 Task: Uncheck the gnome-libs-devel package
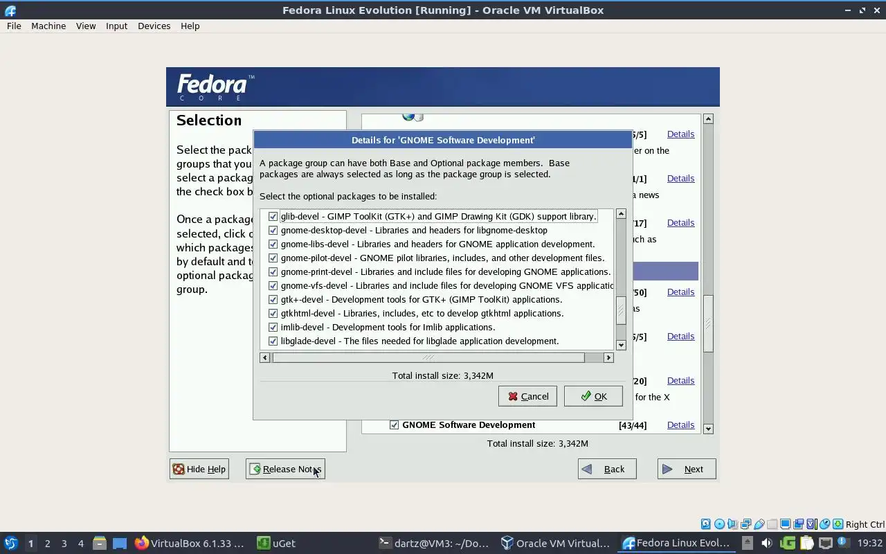273,244
